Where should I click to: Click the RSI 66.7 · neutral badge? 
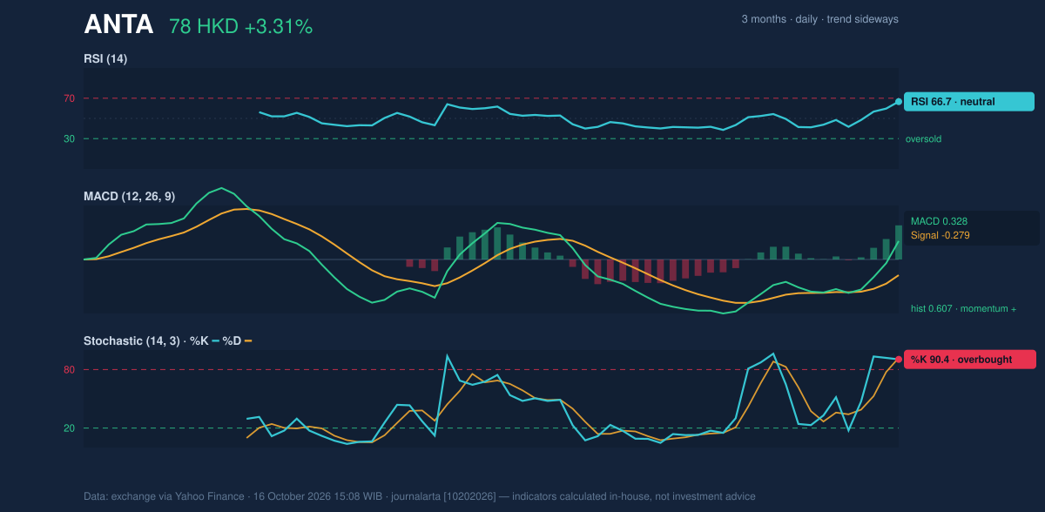(969, 102)
